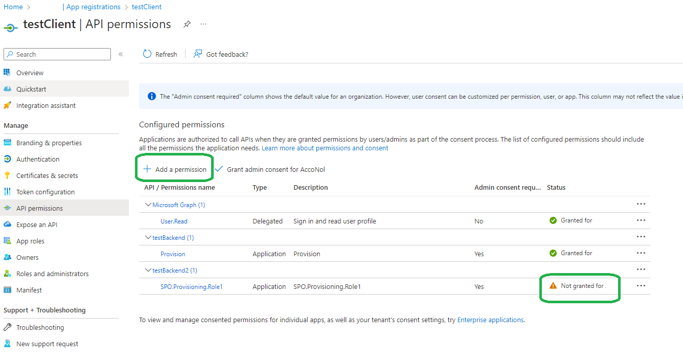Click the orange warning icon for Not granted
Image resolution: width=683 pixels, height=360 pixels.
coord(553,286)
